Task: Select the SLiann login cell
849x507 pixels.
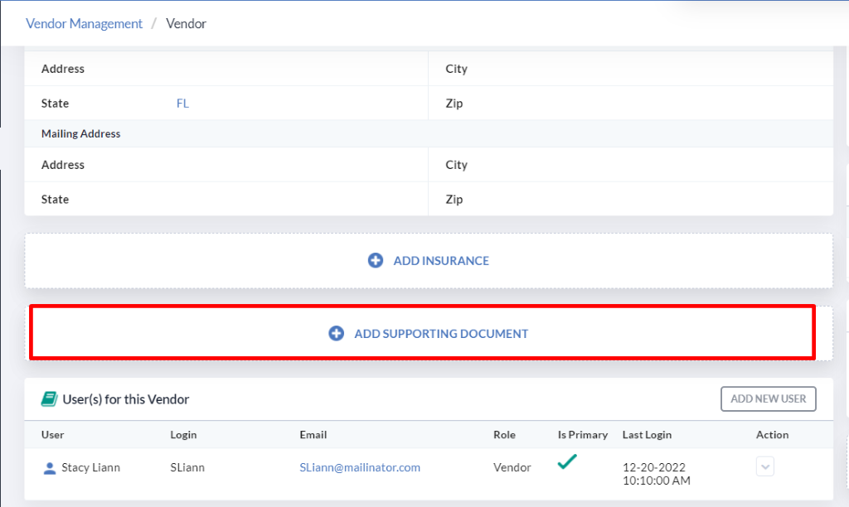Action: (x=187, y=467)
